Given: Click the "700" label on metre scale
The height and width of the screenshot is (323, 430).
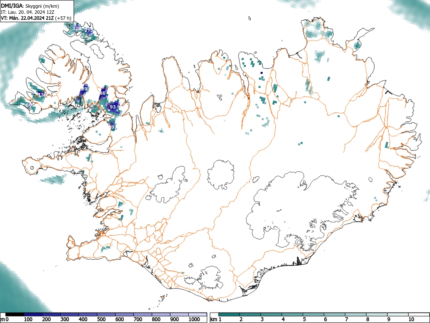Looking at the screenshot, I should pyautogui.click(x=138, y=319).
